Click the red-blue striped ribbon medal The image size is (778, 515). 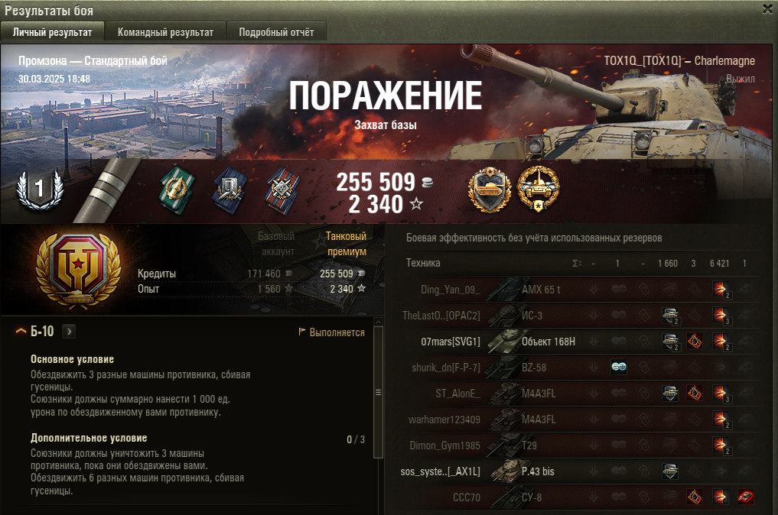(282, 190)
